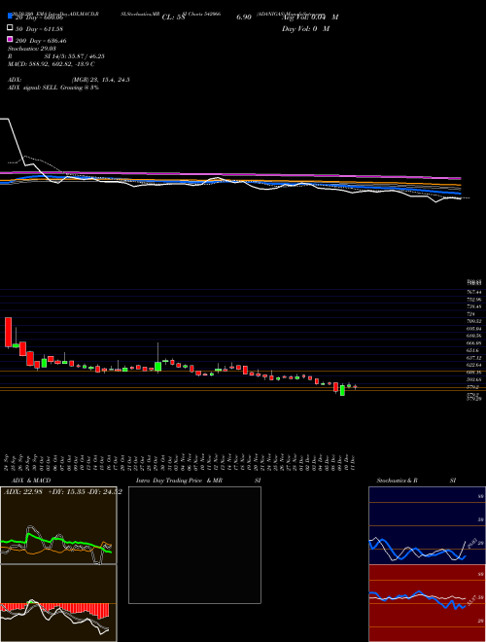Click the magenta 200 Day legend swatch
This screenshot has height=642, width=486.
(x=10, y=40)
